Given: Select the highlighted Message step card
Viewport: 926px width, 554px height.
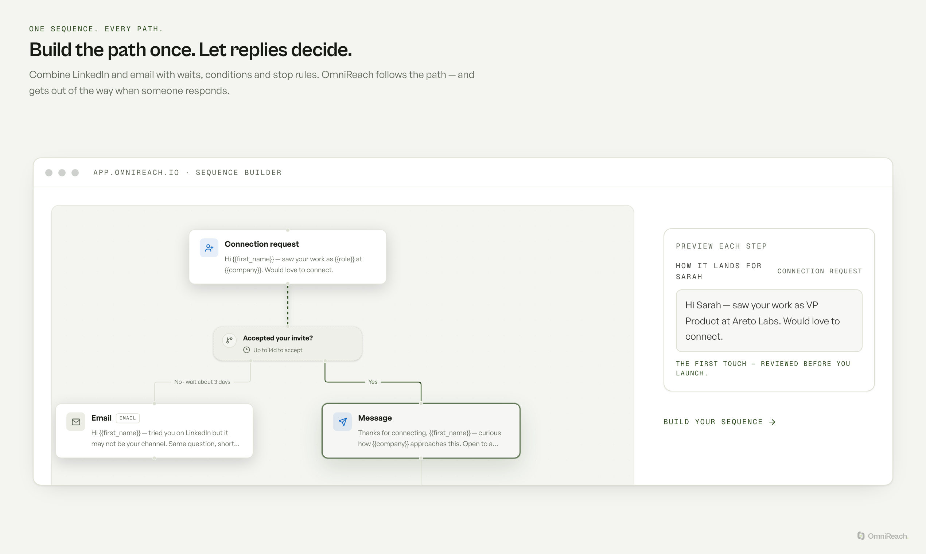Looking at the screenshot, I should 421,431.
